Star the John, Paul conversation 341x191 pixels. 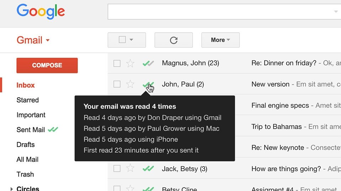click(x=130, y=84)
